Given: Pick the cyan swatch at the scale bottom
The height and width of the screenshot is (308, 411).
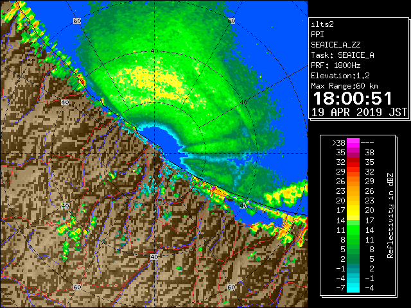Looking at the screenshot, I should pos(353,287).
